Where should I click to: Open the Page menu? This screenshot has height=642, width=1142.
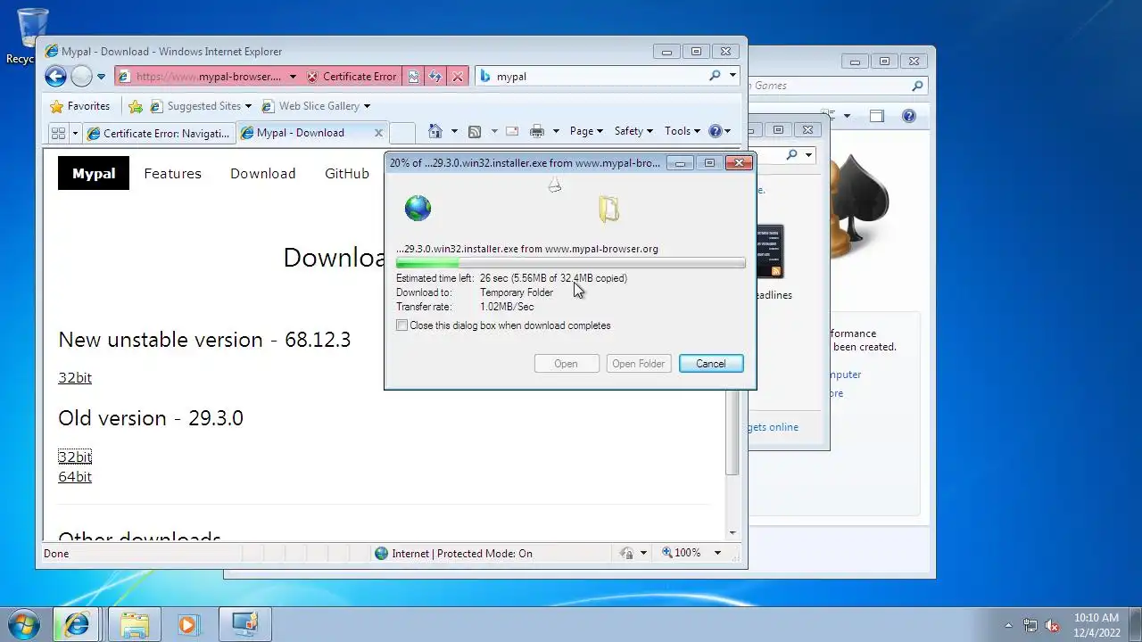click(x=586, y=131)
